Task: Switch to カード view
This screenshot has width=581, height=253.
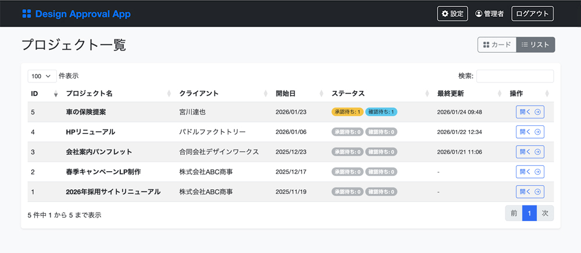Action: pyautogui.click(x=497, y=45)
